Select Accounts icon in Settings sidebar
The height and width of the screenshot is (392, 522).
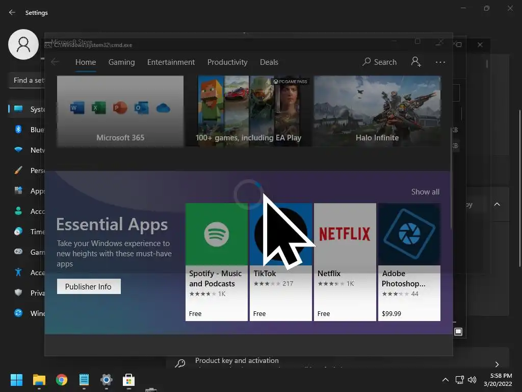[18, 211]
